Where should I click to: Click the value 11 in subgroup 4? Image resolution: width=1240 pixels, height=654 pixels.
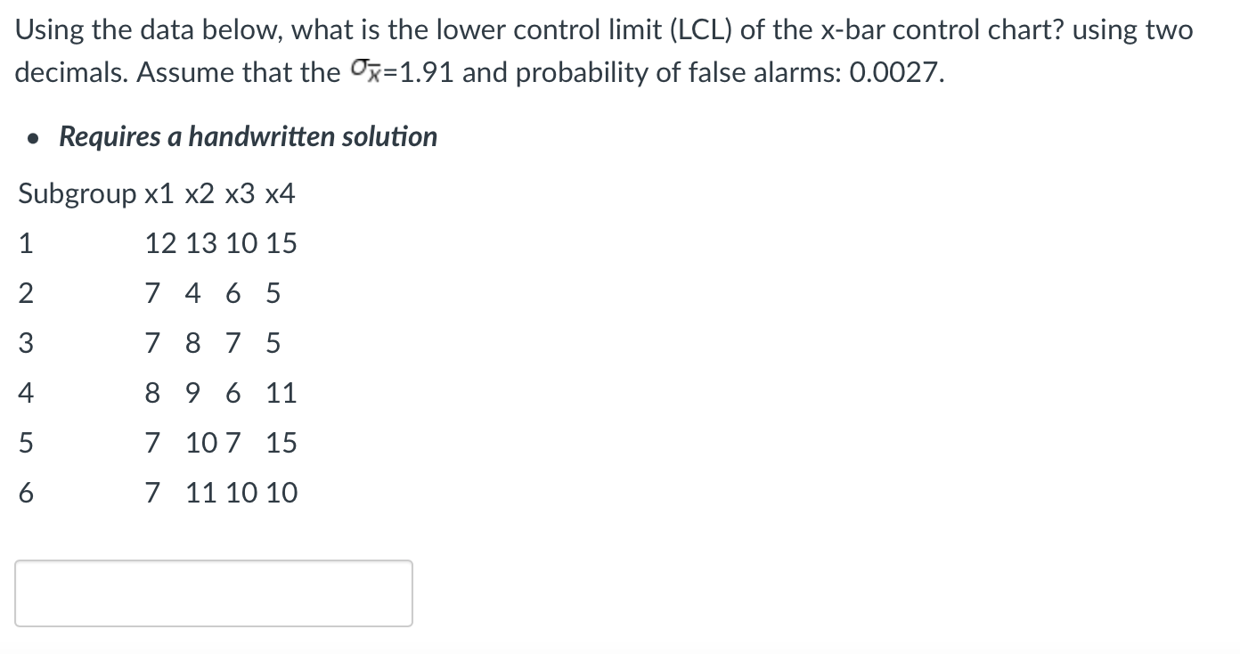pos(283,393)
